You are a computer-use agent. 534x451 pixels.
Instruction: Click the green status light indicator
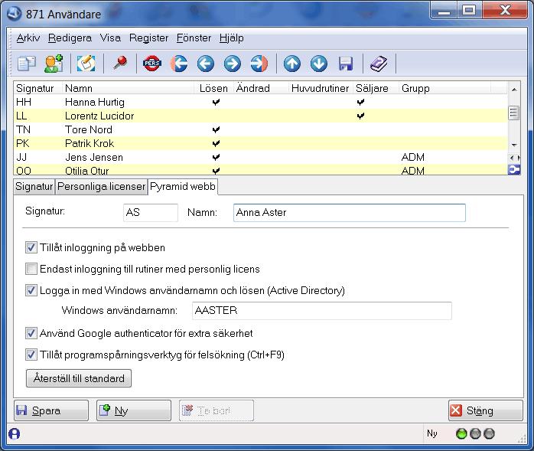pos(461,433)
